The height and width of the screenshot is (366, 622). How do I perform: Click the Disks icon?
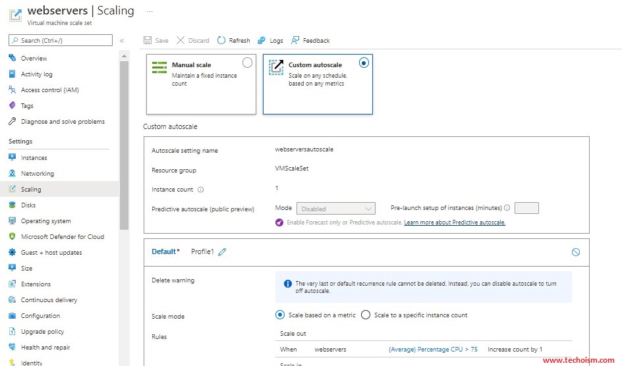point(13,205)
